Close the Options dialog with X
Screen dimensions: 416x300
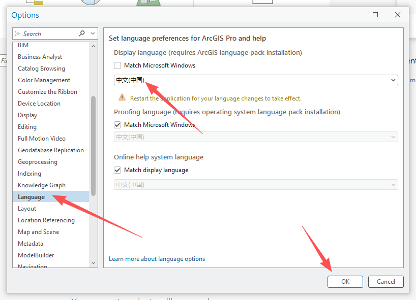tap(398, 15)
